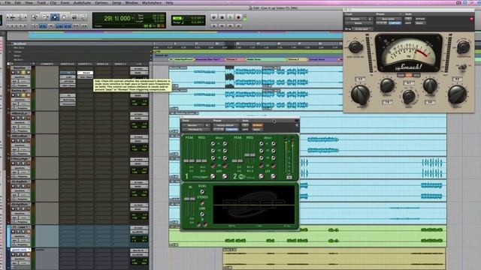Select the Scrubber tool
The height and width of the screenshot is (270, 481).
pos(74,17)
